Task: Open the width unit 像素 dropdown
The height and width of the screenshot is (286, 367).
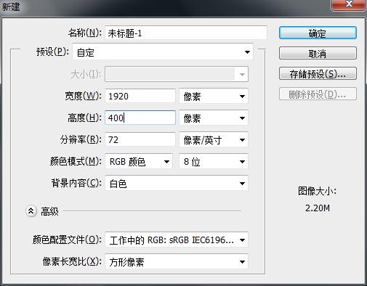Action: 214,97
